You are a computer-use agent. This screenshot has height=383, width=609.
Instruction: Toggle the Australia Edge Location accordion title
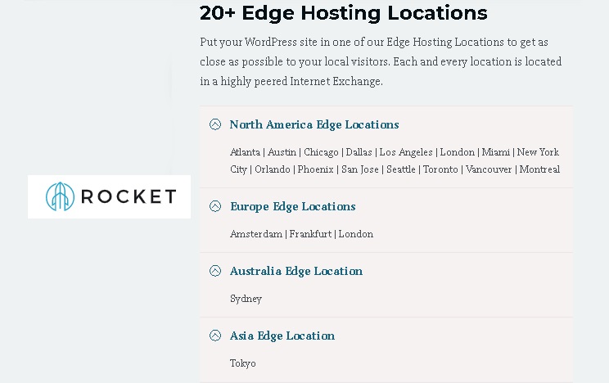296,271
